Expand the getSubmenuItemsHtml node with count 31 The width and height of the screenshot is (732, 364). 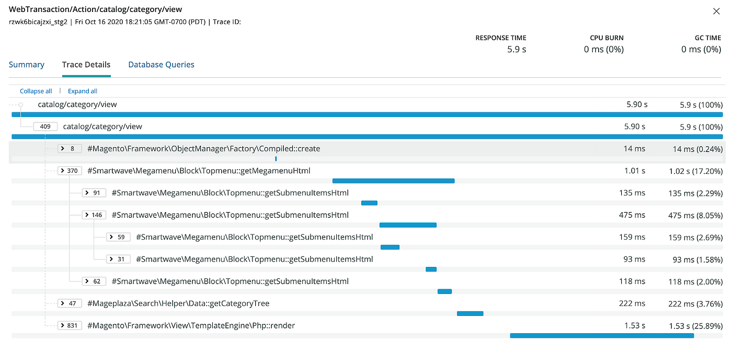pyautogui.click(x=118, y=259)
